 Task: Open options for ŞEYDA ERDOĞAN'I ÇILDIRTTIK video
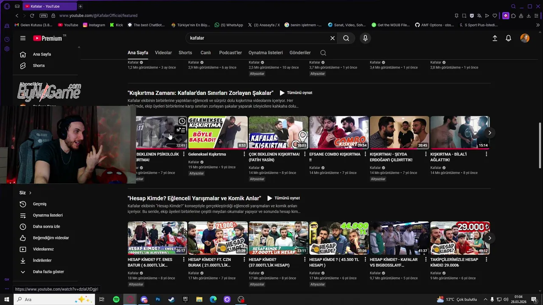pos(426,154)
